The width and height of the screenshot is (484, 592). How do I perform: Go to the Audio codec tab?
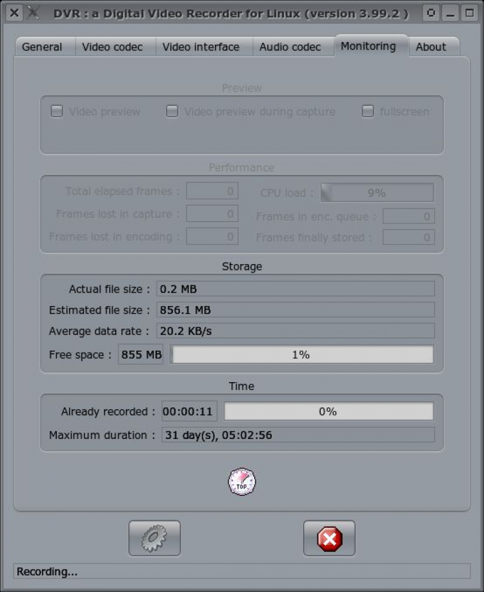290,46
